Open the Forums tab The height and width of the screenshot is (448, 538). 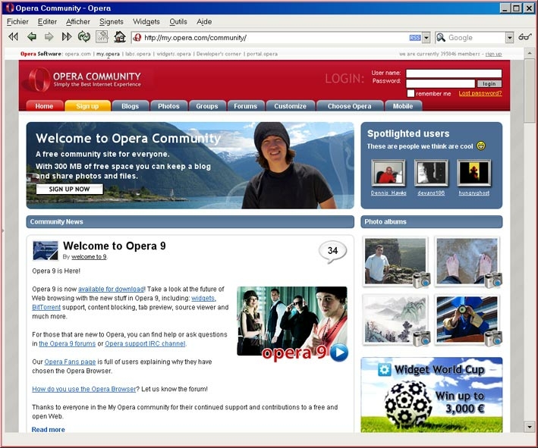(x=245, y=106)
